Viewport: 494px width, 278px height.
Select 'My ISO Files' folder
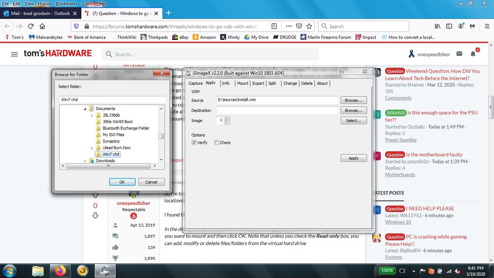point(113,135)
